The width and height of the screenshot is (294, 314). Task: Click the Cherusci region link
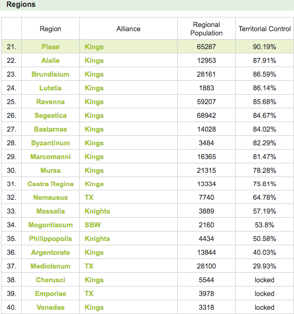50,280
